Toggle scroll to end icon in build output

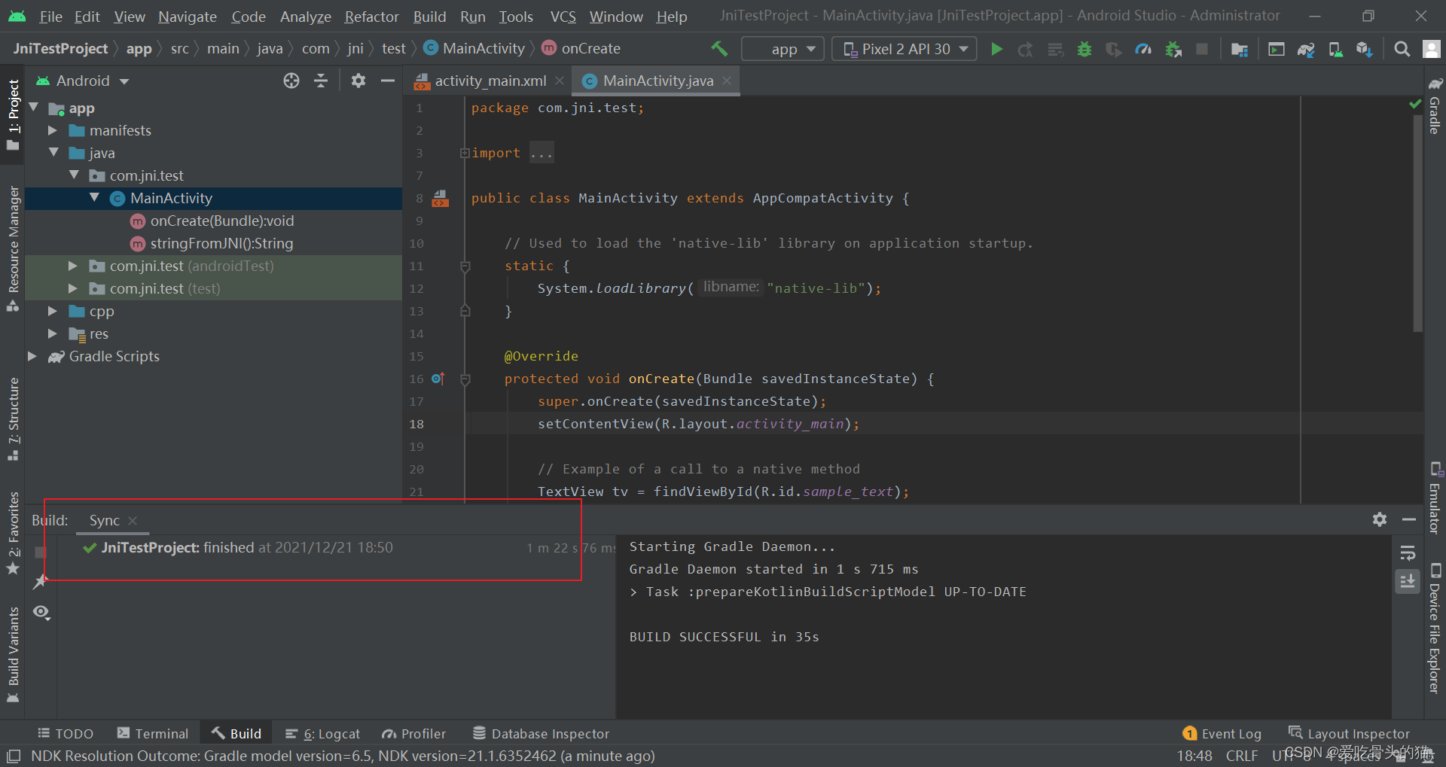pos(1408,581)
